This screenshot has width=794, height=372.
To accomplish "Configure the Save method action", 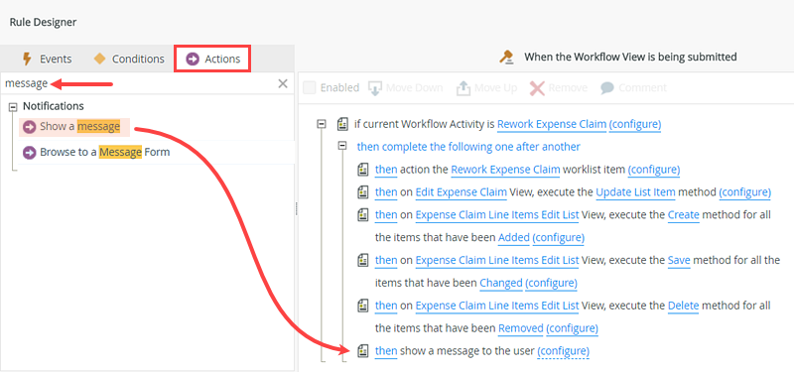I will click(551, 283).
